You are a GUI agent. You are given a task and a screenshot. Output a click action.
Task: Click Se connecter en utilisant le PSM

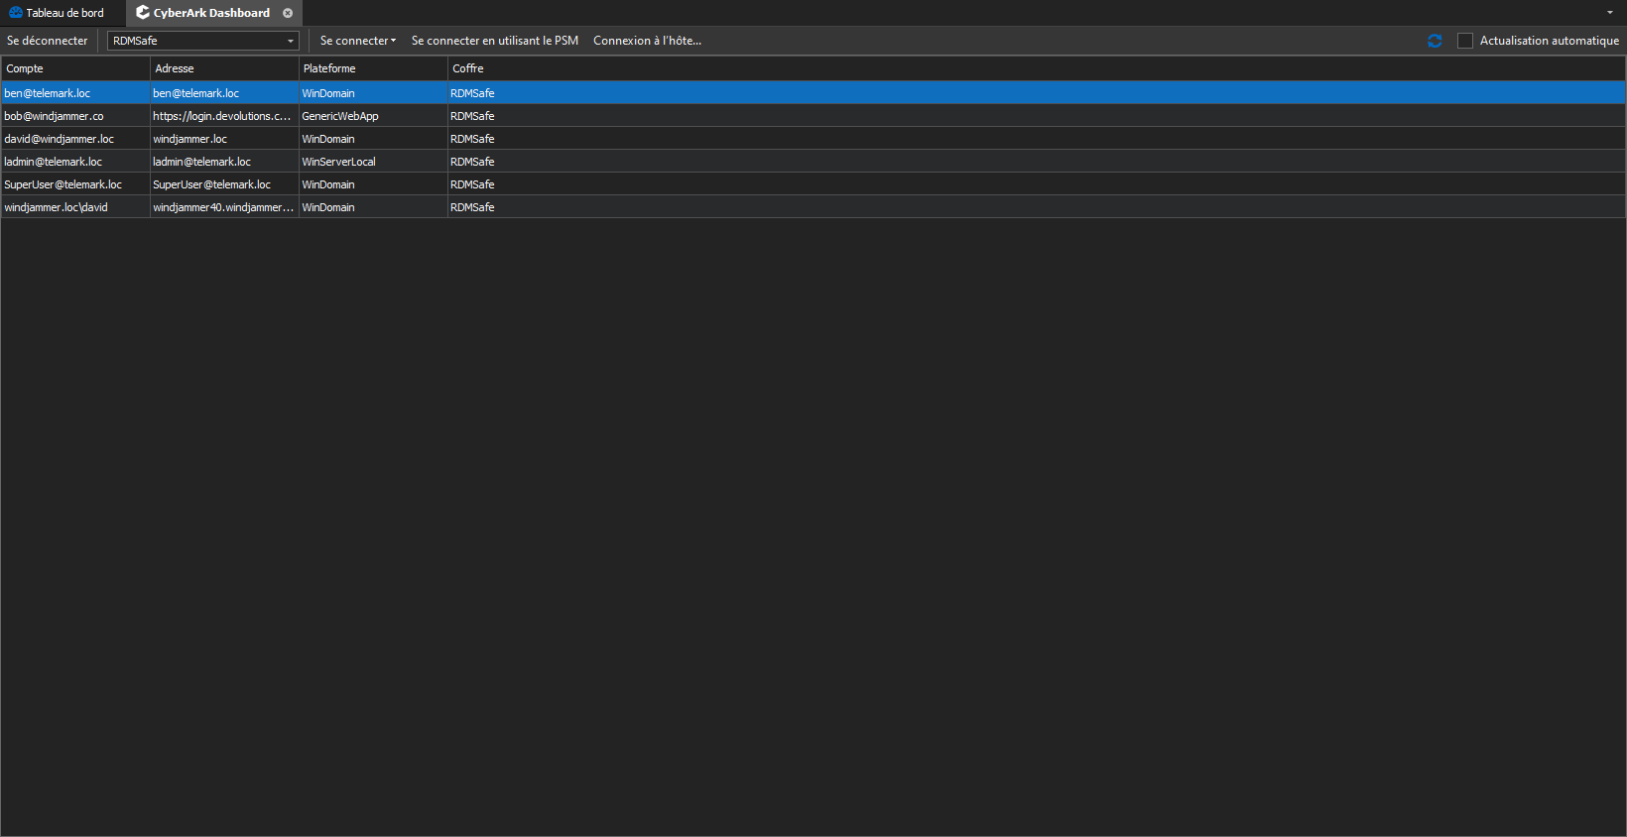(494, 41)
